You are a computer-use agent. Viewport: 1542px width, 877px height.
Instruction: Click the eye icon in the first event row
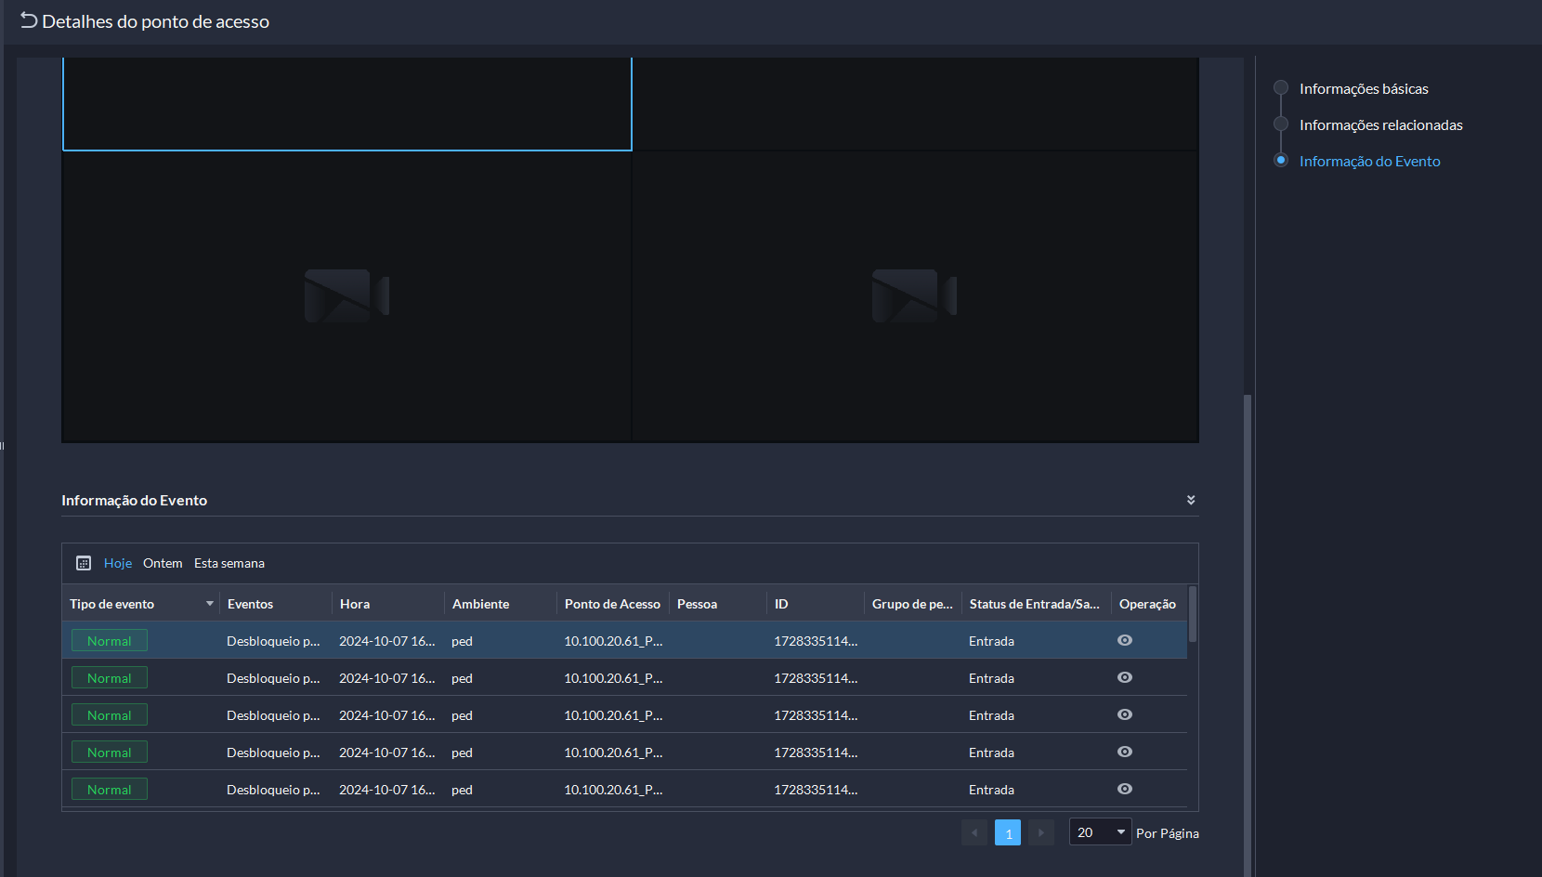pos(1124,640)
